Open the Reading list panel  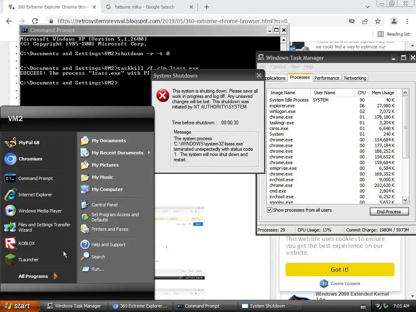[x=394, y=34]
